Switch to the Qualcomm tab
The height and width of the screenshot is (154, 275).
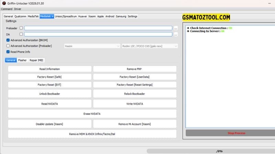[20, 16]
